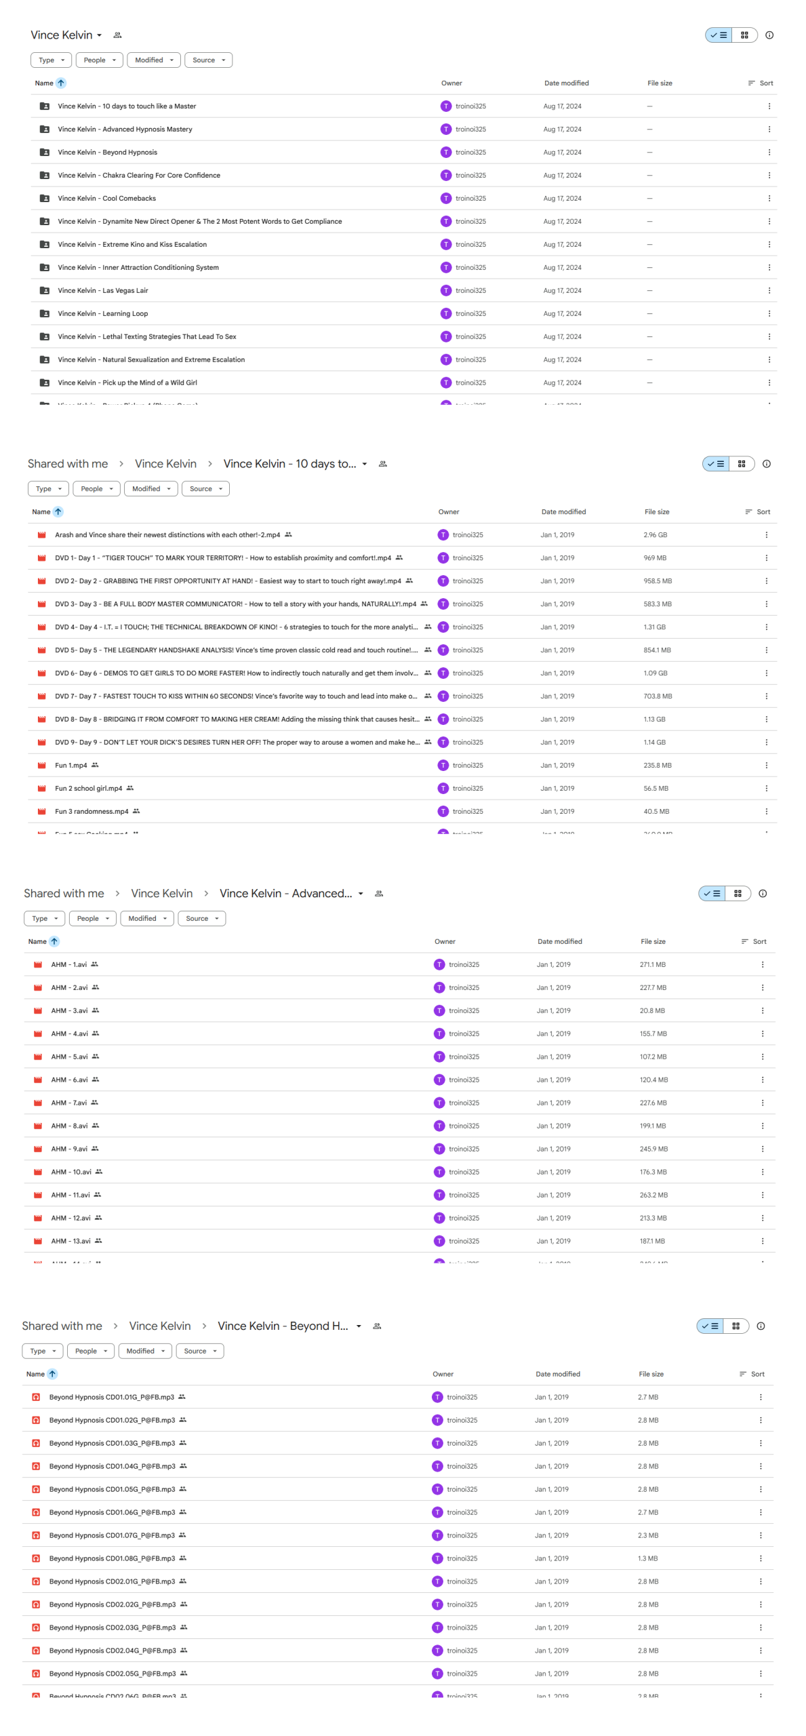Select row Vince Kelvin - Extreme Kino and Kiss Escalation
The height and width of the screenshot is (1736, 806).
pyautogui.click(x=403, y=244)
